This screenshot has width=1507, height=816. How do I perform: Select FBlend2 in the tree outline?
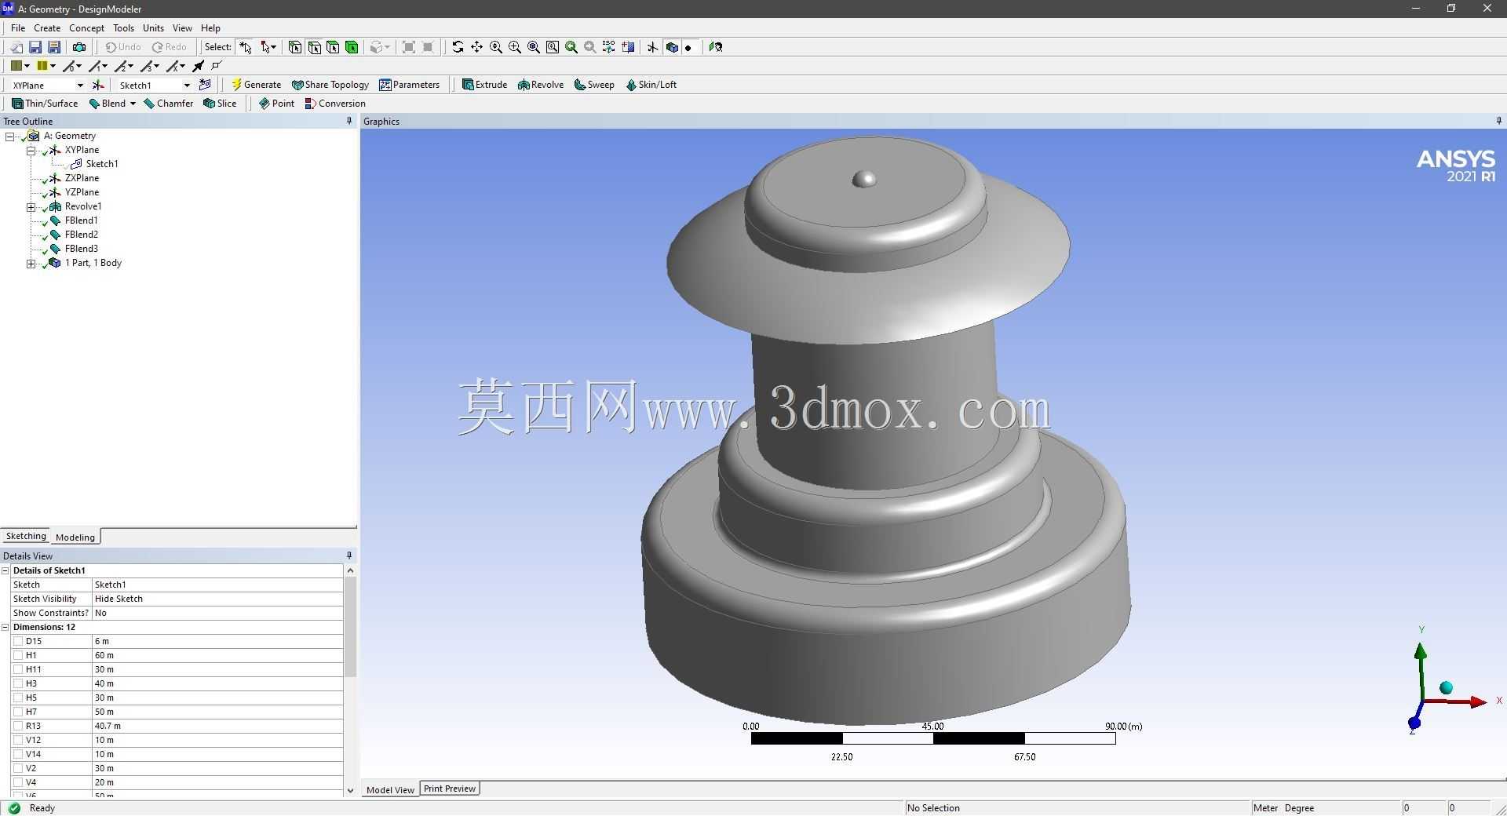[x=82, y=235]
